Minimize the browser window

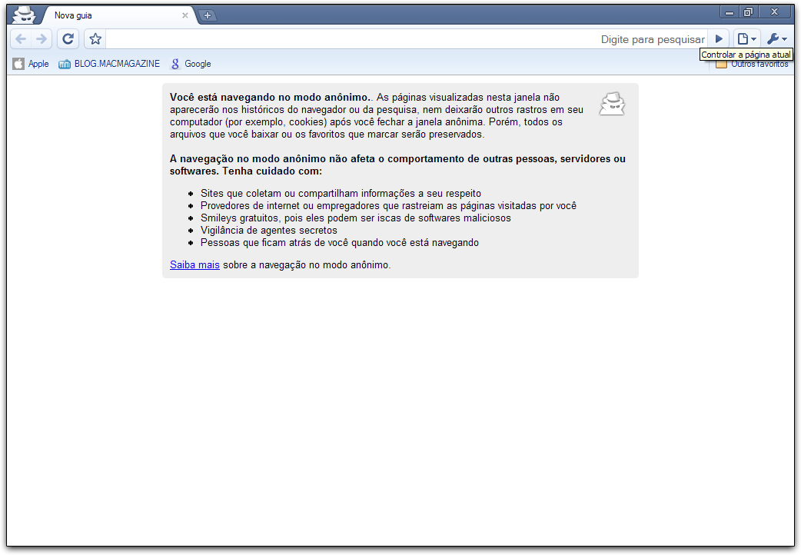tap(730, 12)
